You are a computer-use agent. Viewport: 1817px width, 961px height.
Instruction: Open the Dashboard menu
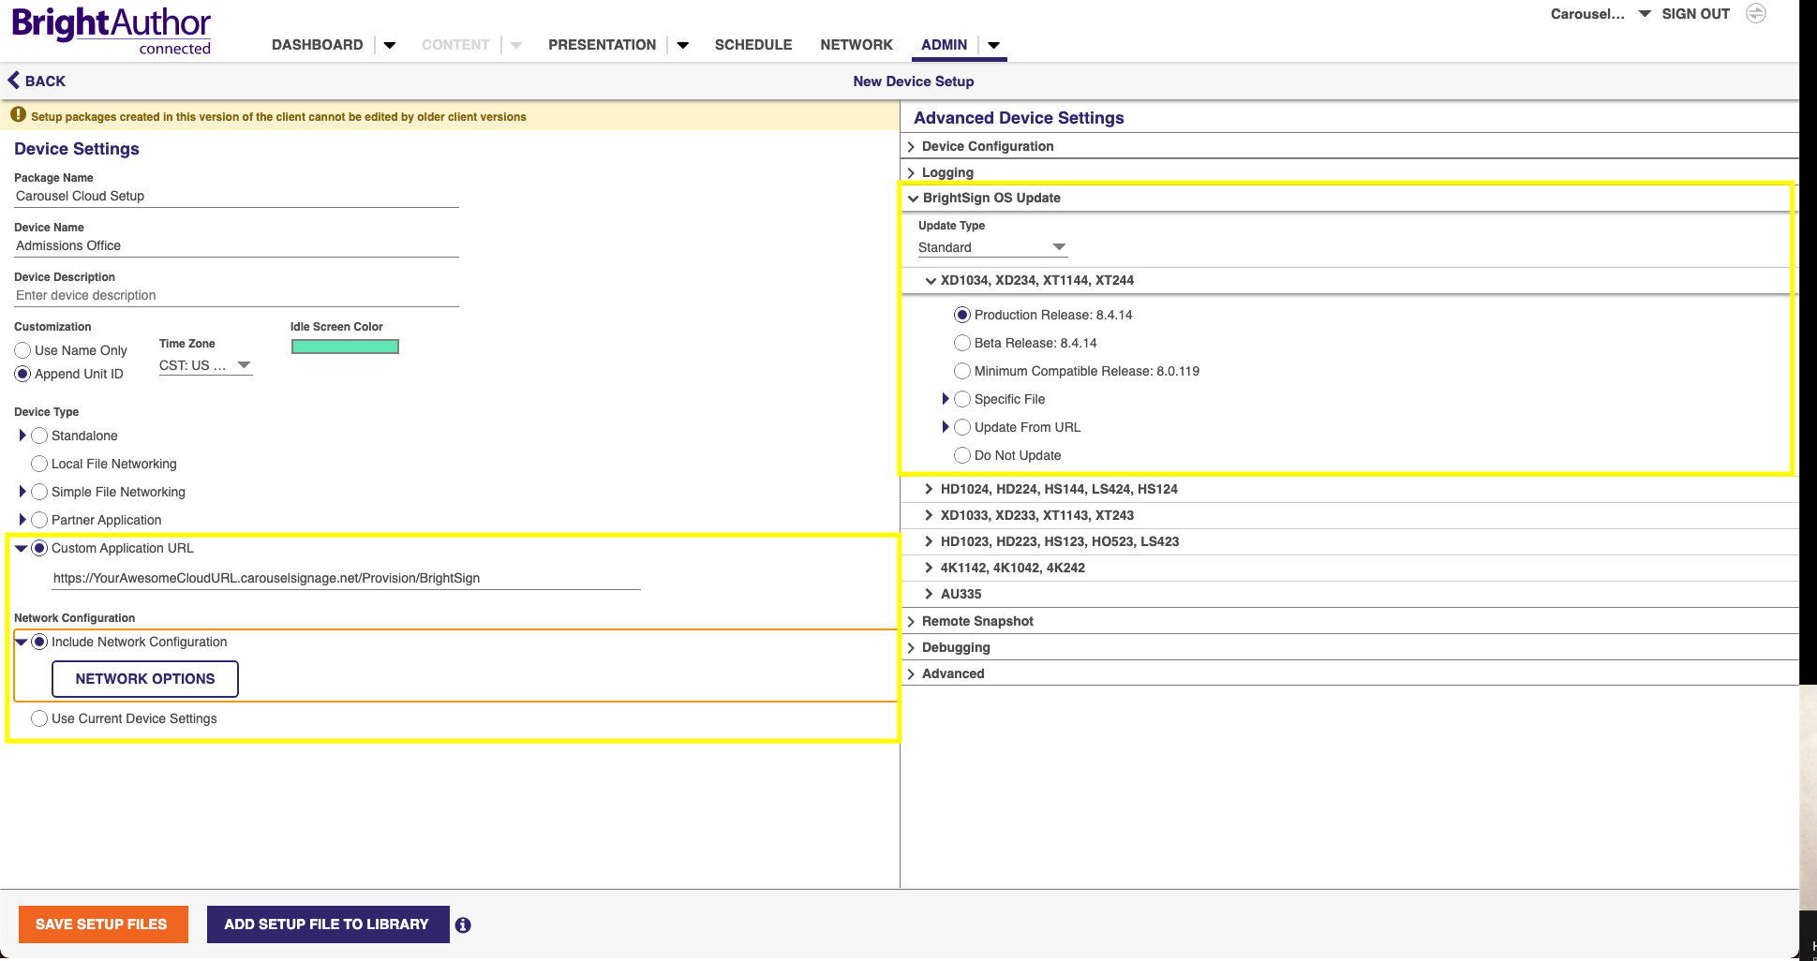coord(318,45)
